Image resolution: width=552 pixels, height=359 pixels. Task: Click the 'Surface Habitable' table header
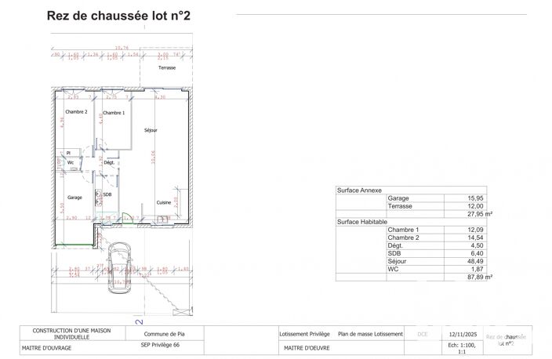362,222
